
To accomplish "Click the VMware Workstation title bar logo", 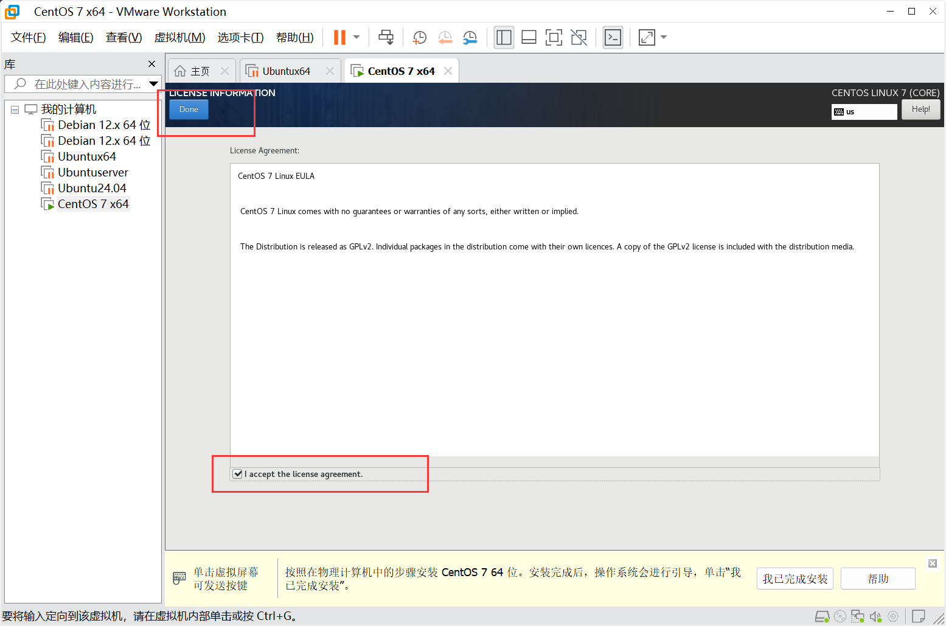I will click(x=12, y=12).
